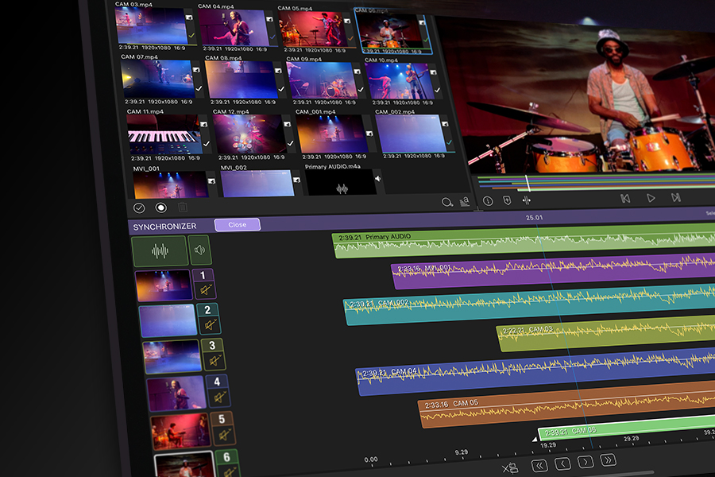The width and height of the screenshot is (715, 477).
Task: Click the double left arrow nudge button
Action: coord(539,466)
